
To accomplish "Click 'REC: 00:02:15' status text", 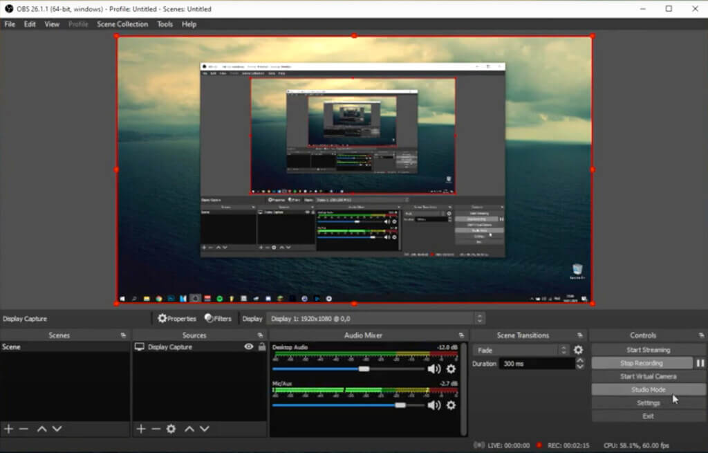I will tap(568, 445).
